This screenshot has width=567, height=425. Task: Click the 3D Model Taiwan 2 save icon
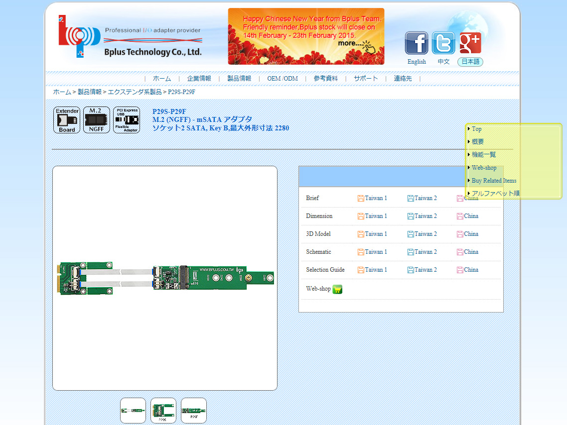click(x=411, y=234)
